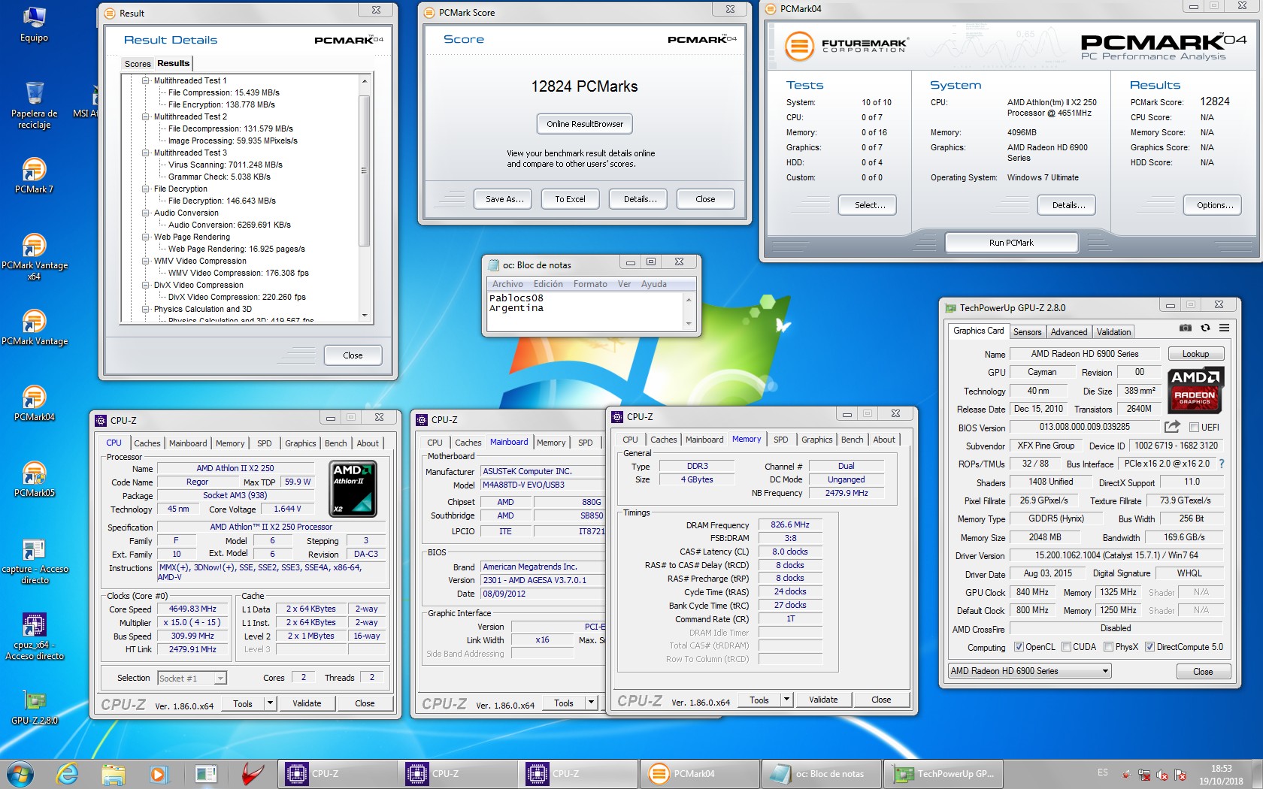Open the cpuz_x64 desktop shortcut
The height and width of the screenshot is (789, 1263).
click(34, 637)
